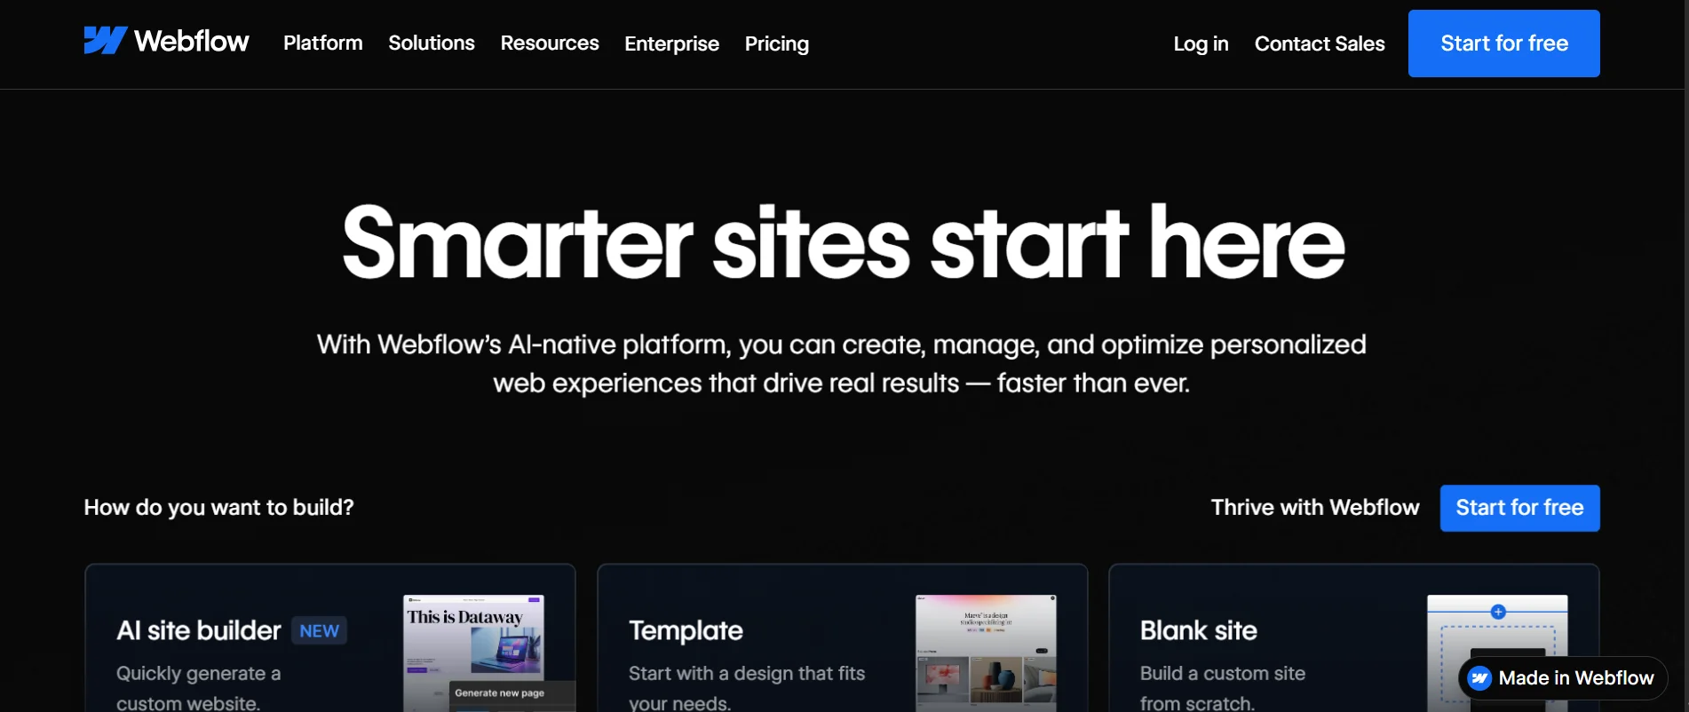This screenshot has height=712, width=1689.
Task: Click the Generate new page label
Action: [x=500, y=692]
